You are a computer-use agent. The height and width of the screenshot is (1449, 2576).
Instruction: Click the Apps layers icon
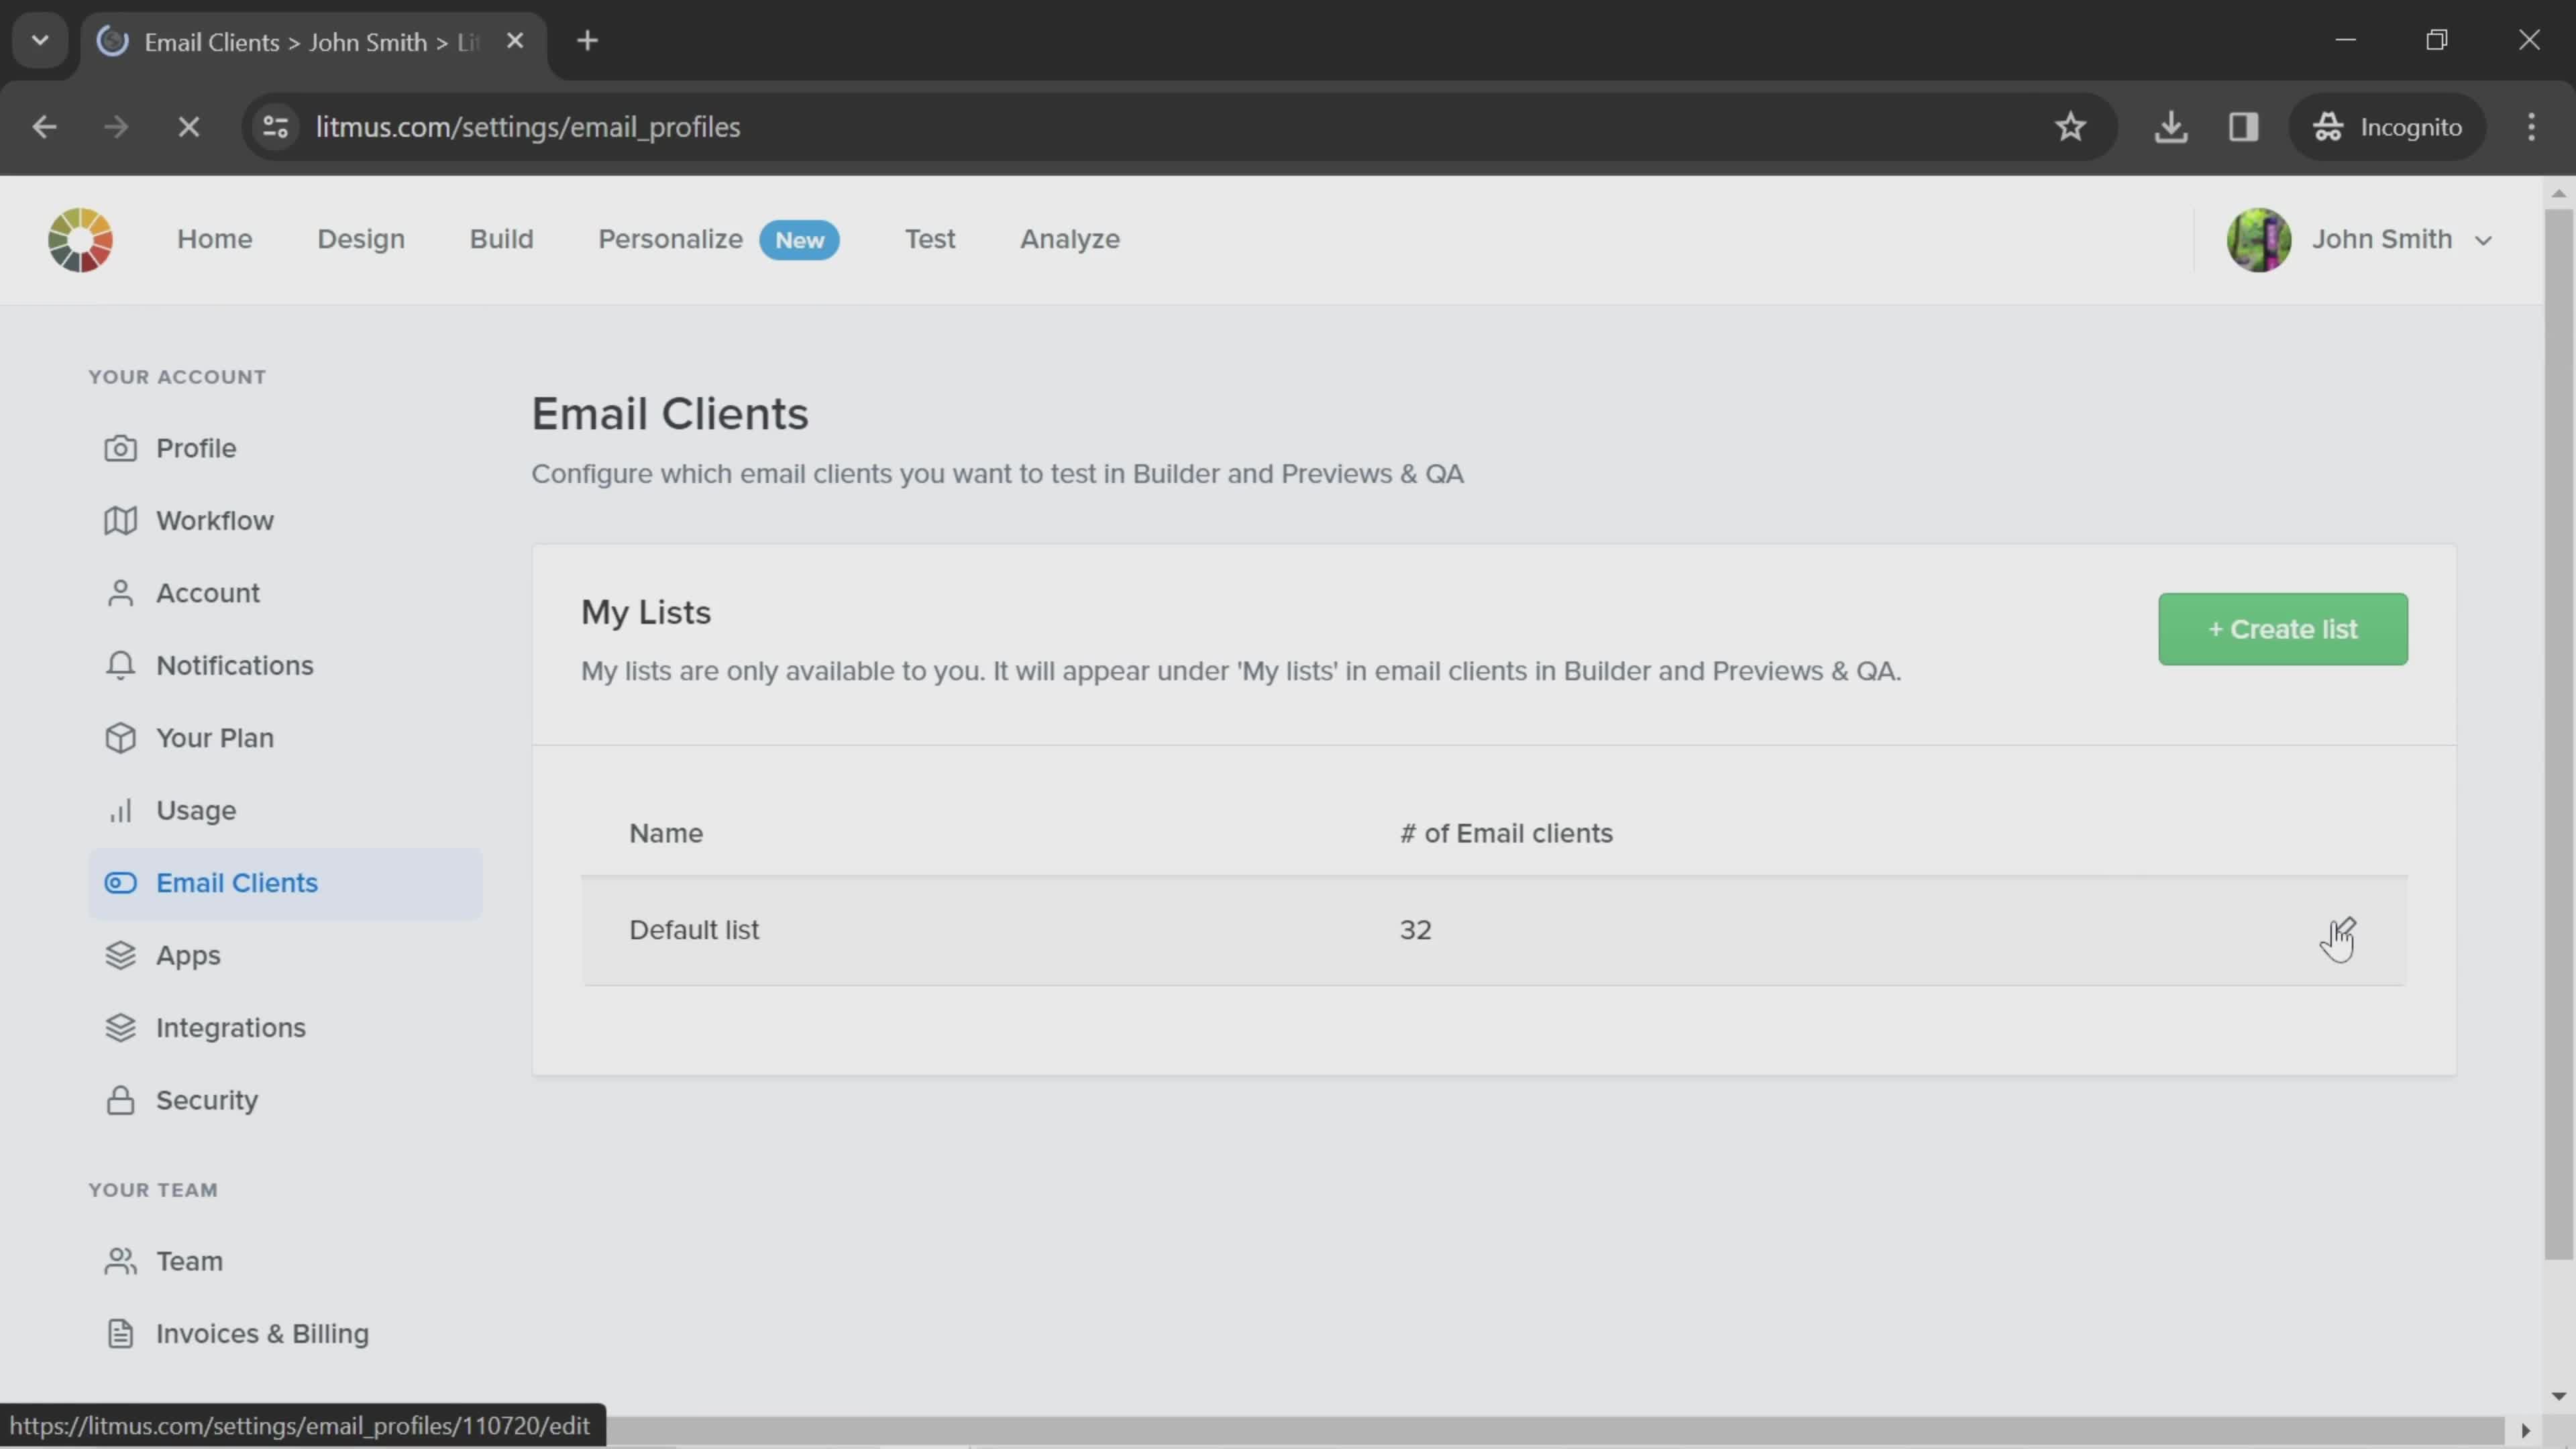click(120, 955)
